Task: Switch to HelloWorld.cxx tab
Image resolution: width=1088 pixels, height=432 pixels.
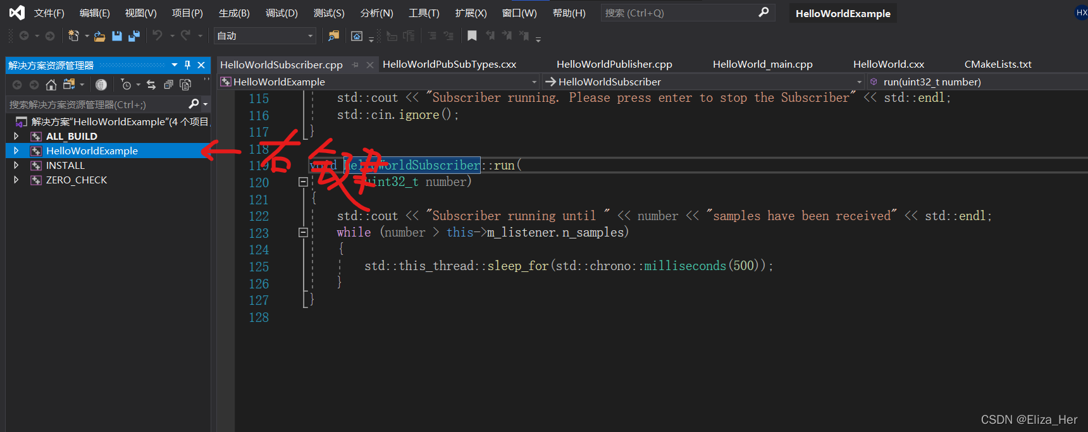Action: (889, 64)
